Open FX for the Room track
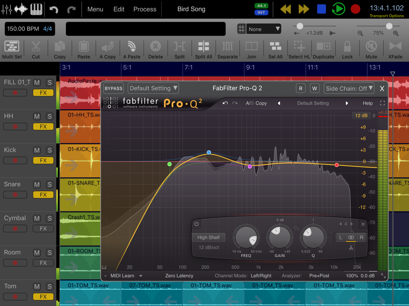409x306 pixels. [x=43, y=263]
